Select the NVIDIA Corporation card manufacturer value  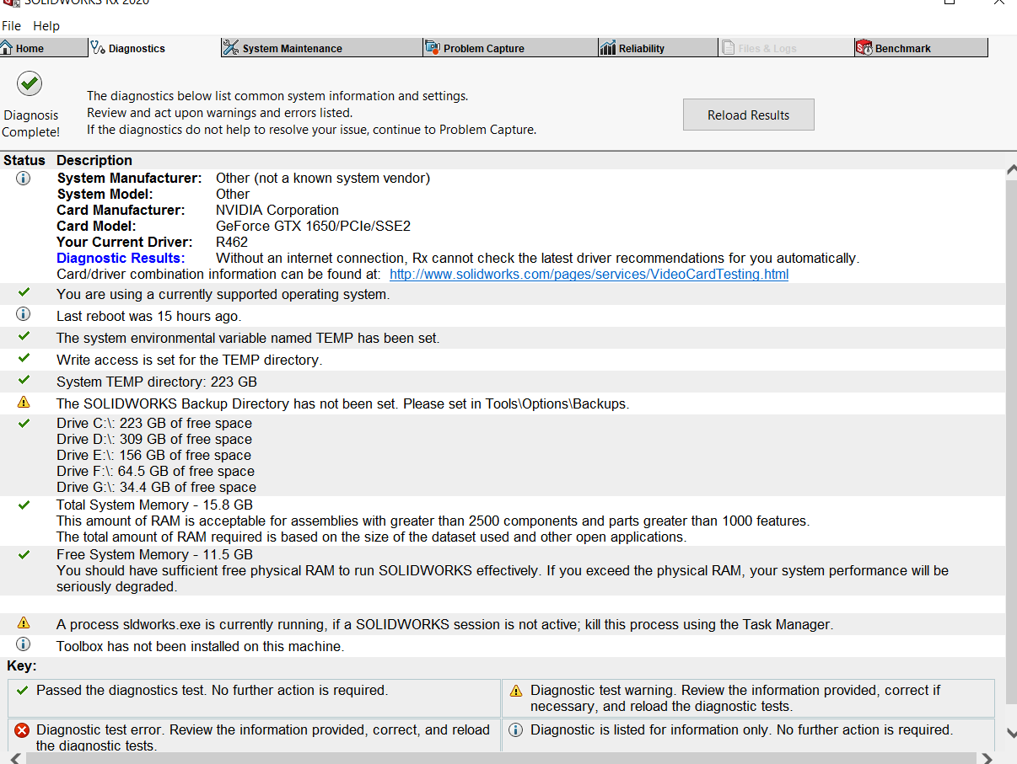[277, 210]
